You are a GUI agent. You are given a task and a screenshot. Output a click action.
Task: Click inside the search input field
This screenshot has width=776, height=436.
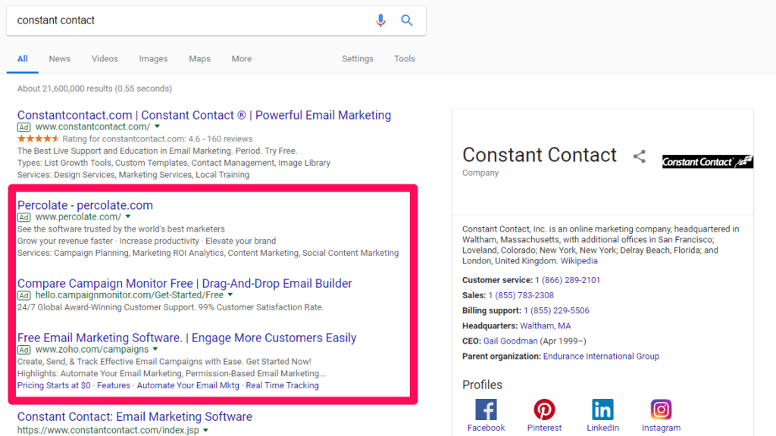pos(189,20)
